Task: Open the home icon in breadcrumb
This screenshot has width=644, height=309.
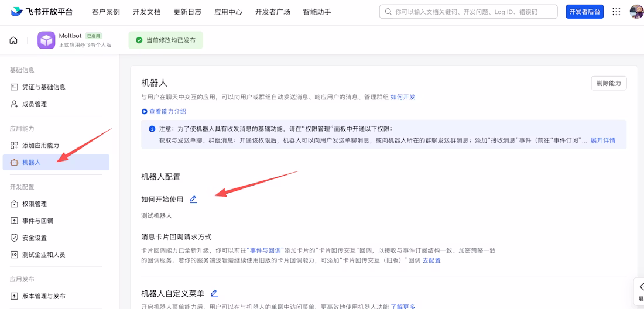Action: tap(13, 40)
